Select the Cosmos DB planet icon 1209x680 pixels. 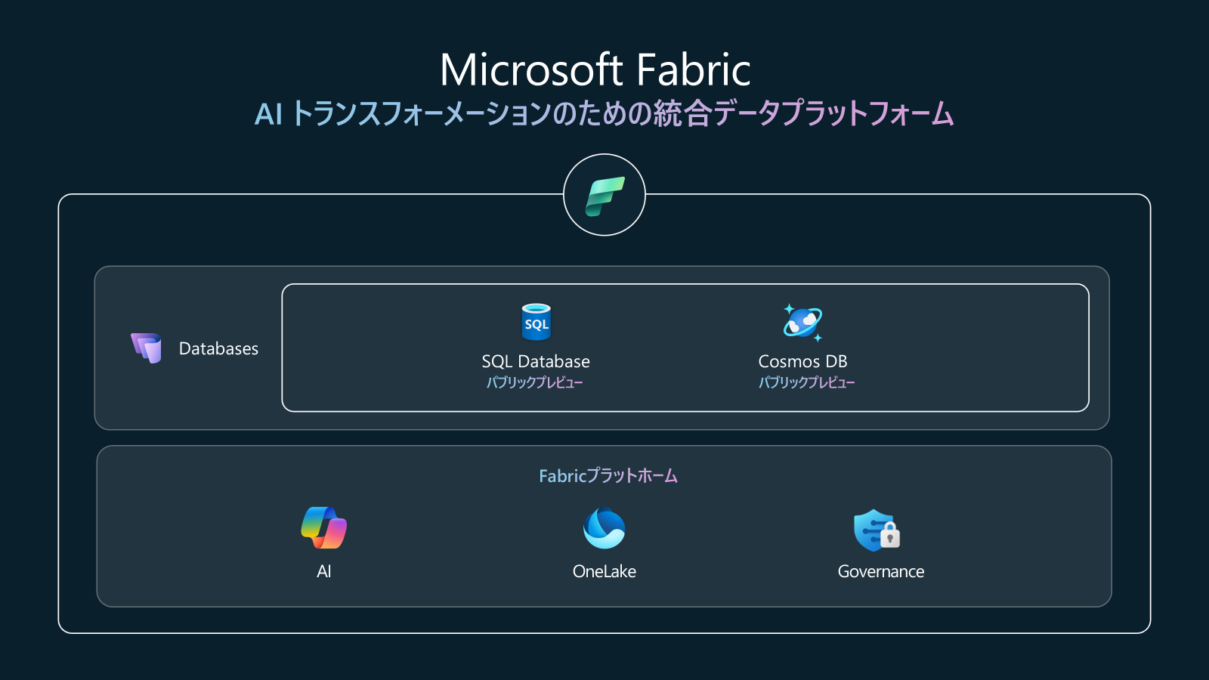tap(802, 323)
